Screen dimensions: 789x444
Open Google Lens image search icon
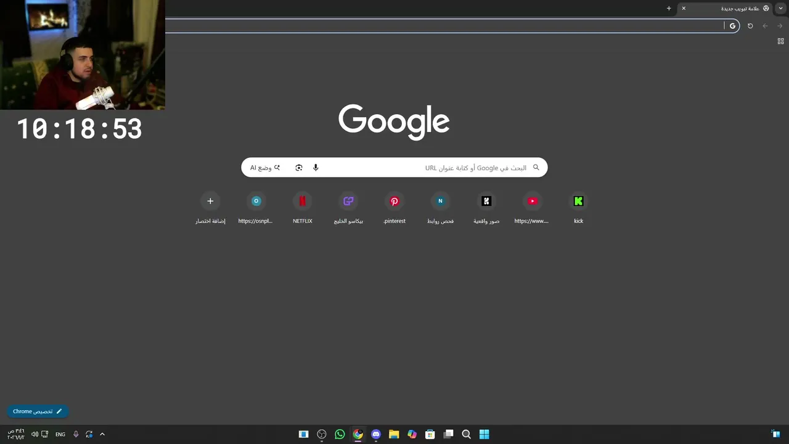pos(299,168)
